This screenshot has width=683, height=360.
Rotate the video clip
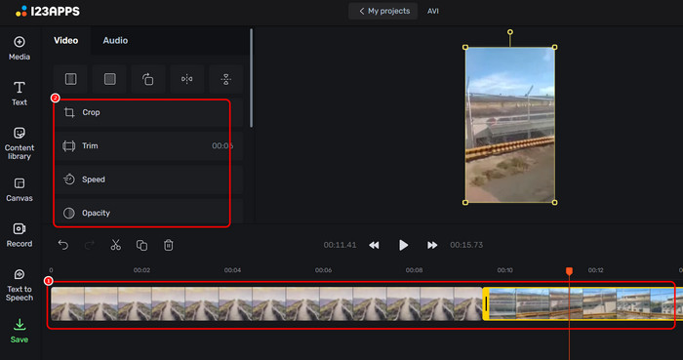148,79
